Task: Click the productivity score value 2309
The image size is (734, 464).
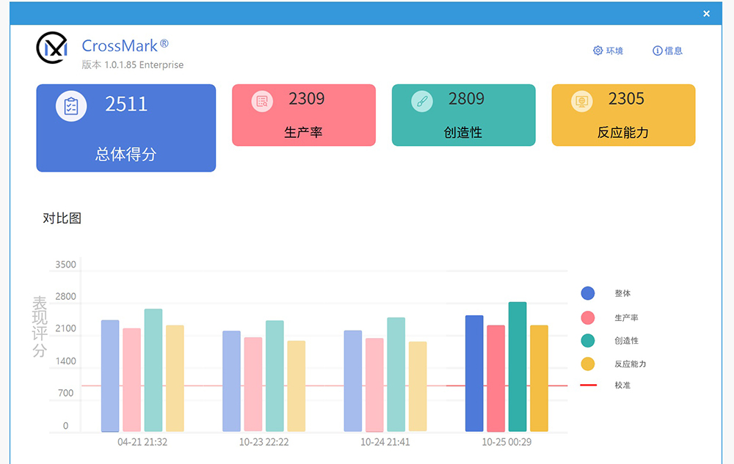Action: [307, 99]
